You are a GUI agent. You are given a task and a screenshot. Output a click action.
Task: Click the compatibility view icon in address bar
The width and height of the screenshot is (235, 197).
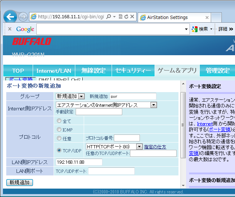coord(120,16)
